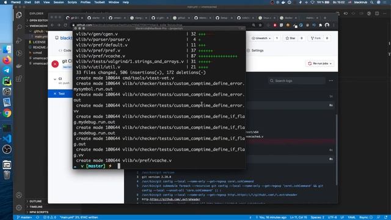Viewport: 391px width, 220px height.
Task: Open the Code tab on GitHub
Action: 65,50
